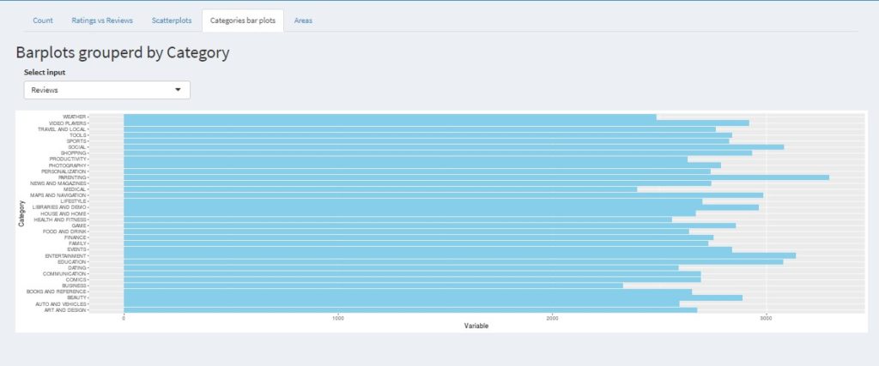The width and height of the screenshot is (879, 366).
Task: Click the ART AND DESIGN axis label
Action: [x=65, y=309]
